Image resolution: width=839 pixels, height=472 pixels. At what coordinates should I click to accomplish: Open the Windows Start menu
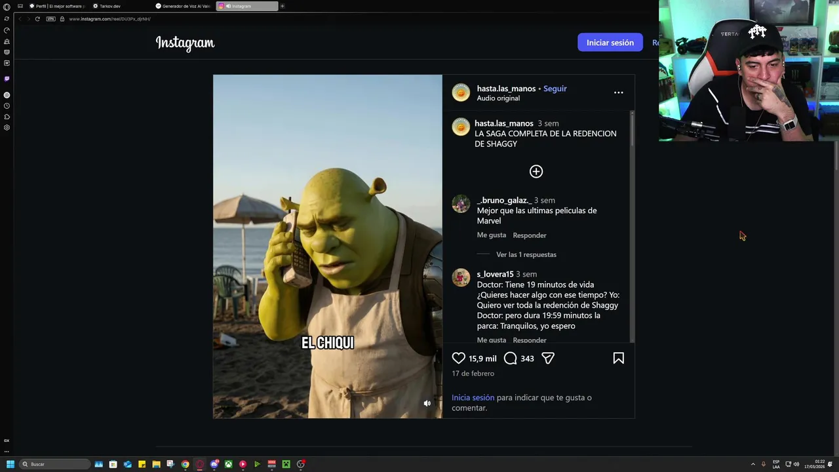[x=10, y=464]
